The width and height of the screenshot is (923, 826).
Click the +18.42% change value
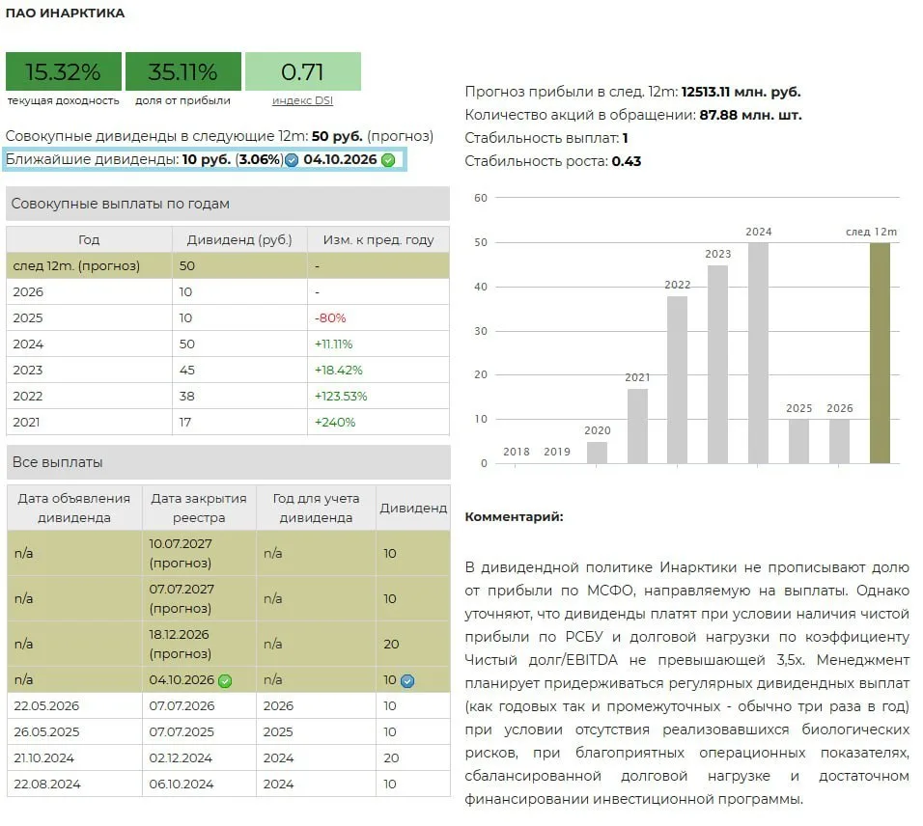(x=339, y=370)
